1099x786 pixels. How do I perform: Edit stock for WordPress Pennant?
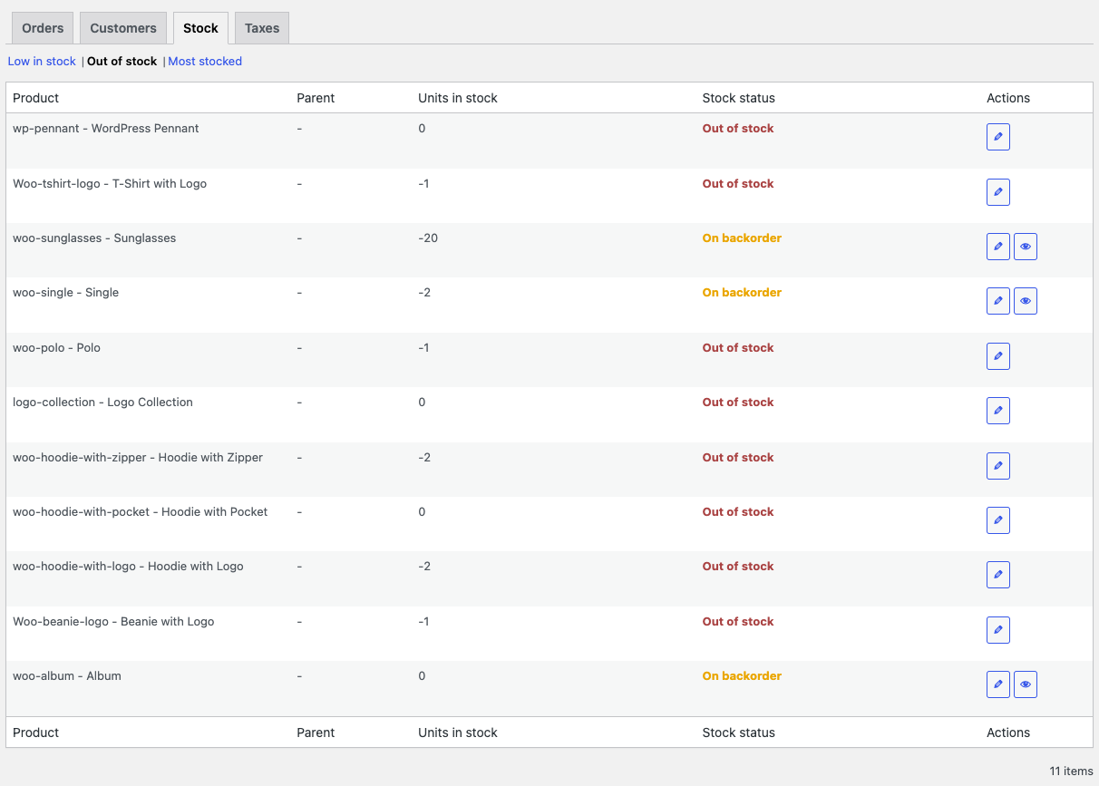click(x=997, y=136)
